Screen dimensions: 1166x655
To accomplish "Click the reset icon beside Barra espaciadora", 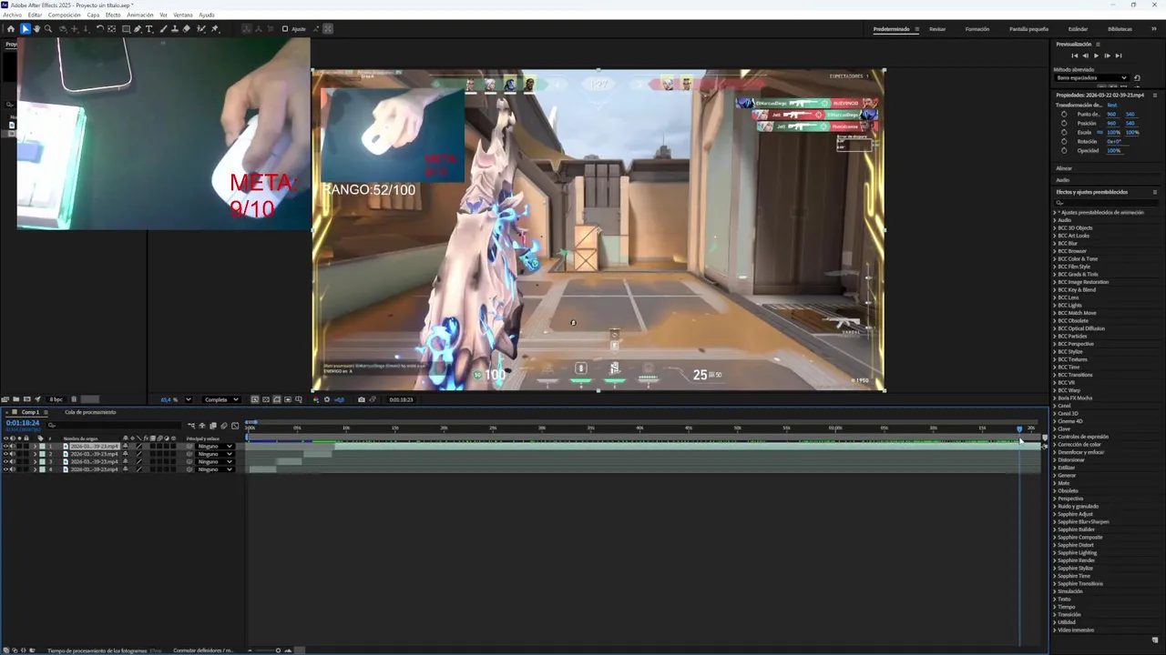I will click(x=1137, y=77).
